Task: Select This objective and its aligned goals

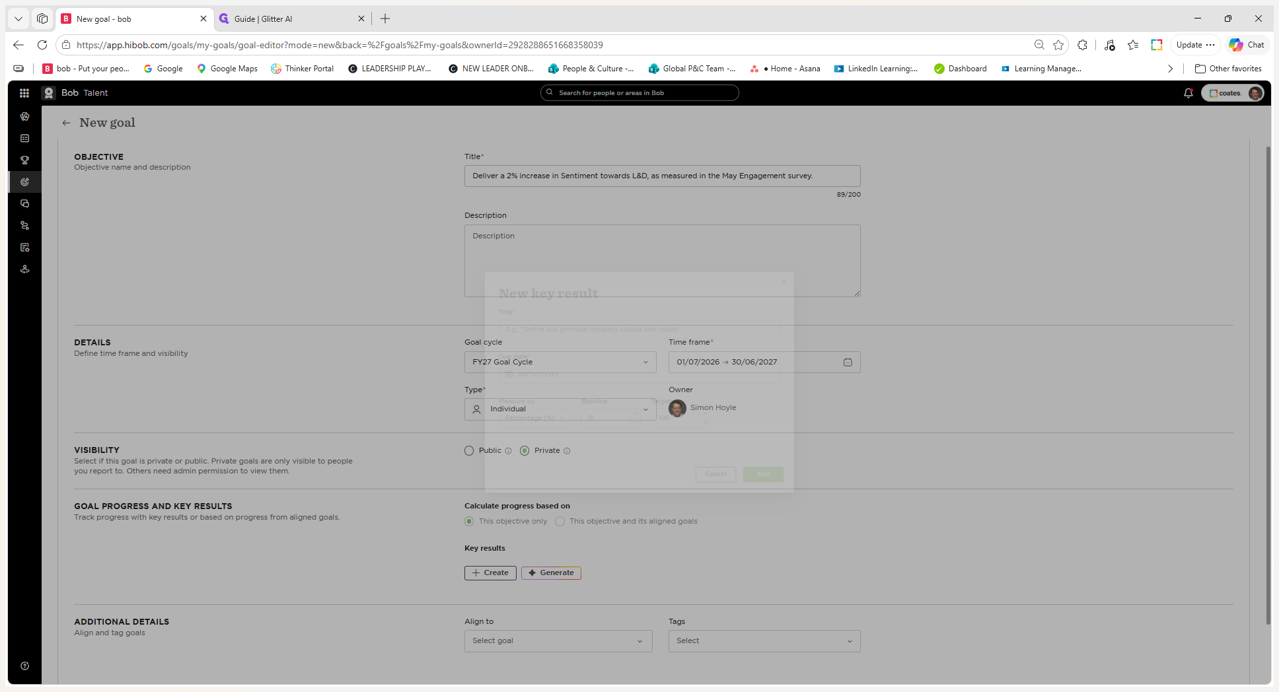Action: pos(560,522)
